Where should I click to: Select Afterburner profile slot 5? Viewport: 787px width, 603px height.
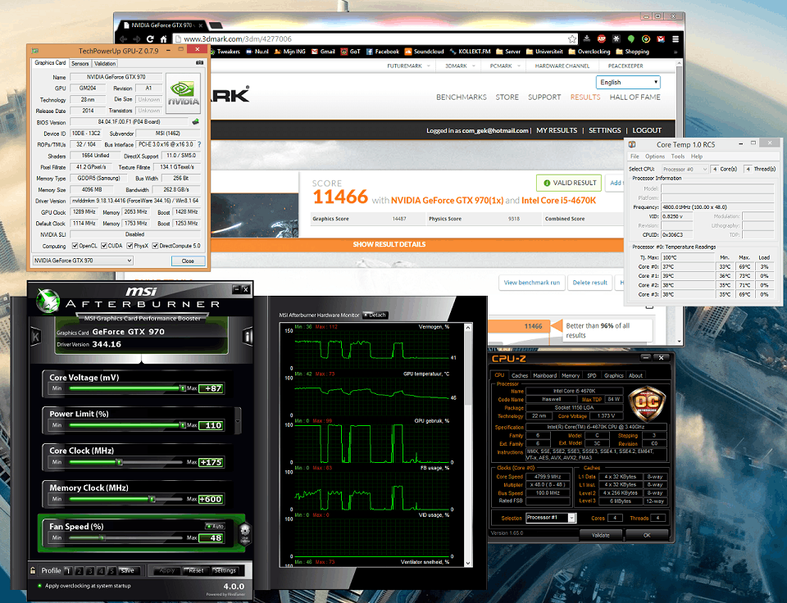click(112, 571)
